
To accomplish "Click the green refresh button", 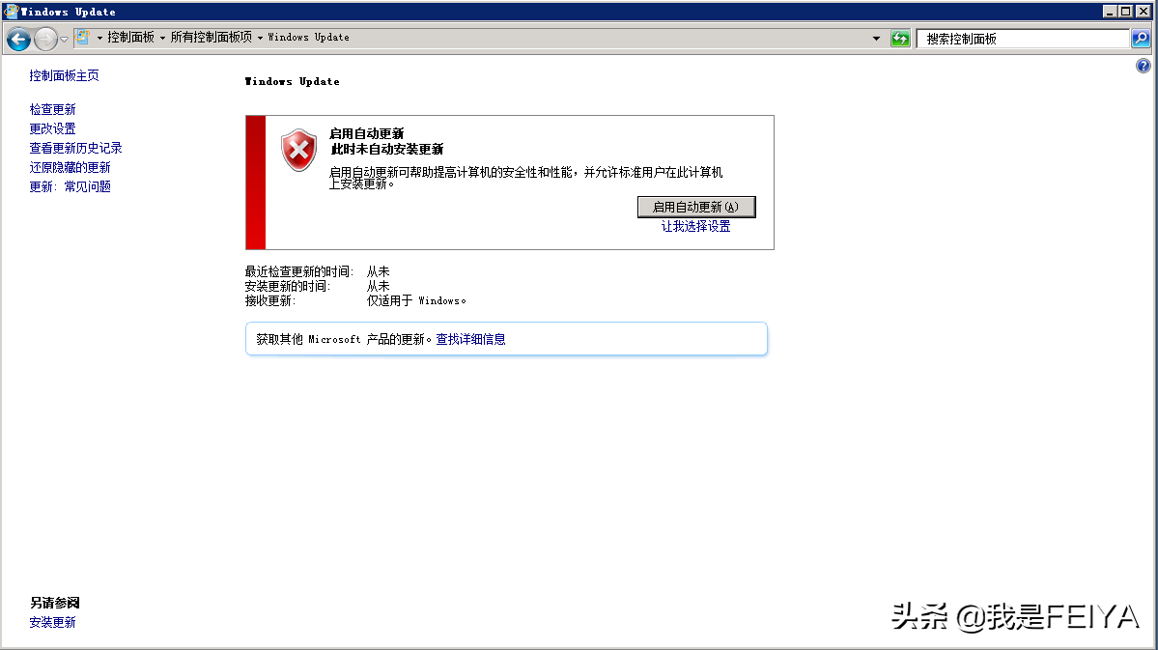I will pyautogui.click(x=900, y=39).
